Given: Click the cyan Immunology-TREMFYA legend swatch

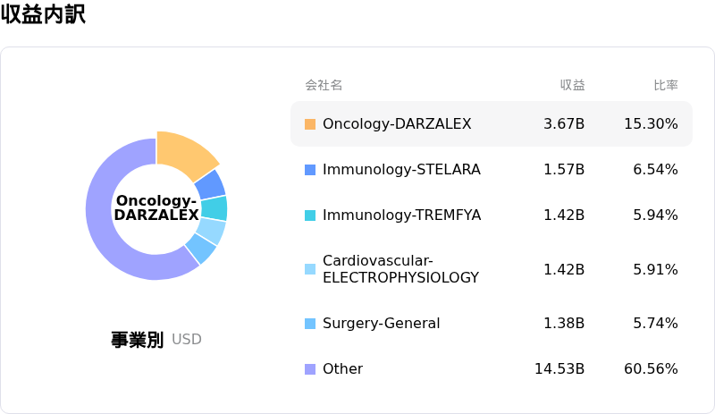Looking at the screenshot, I should click(310, 215).
